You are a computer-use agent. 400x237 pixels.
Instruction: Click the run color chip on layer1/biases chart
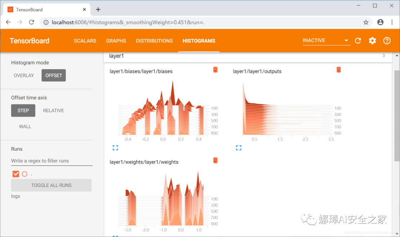(x=215, y=70)
